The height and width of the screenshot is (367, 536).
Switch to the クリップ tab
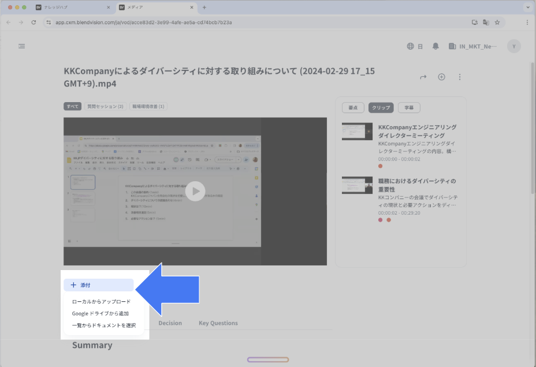[x=381, y=107]
